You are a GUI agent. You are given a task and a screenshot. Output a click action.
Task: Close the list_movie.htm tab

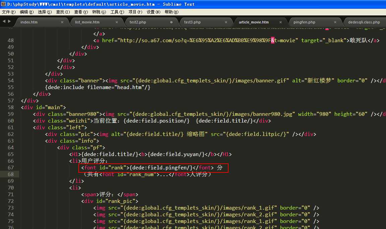[x=117, y=22]
